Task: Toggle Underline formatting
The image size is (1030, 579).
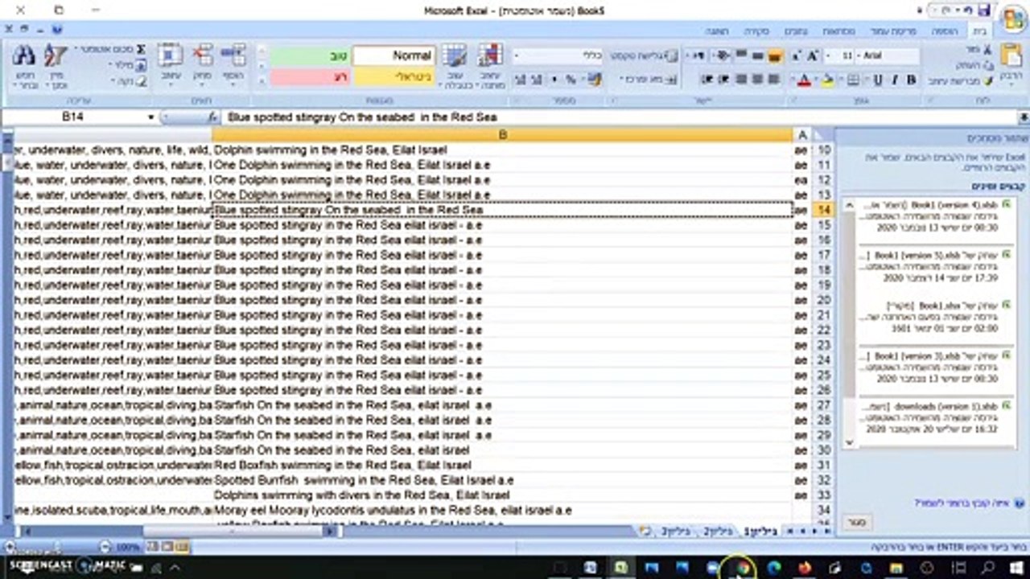Action: [x=877, y=80]
